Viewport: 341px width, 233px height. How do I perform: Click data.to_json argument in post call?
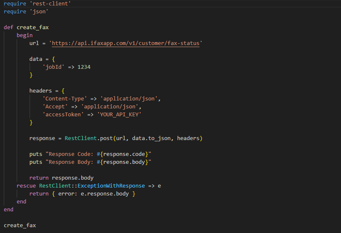(151, 138)
